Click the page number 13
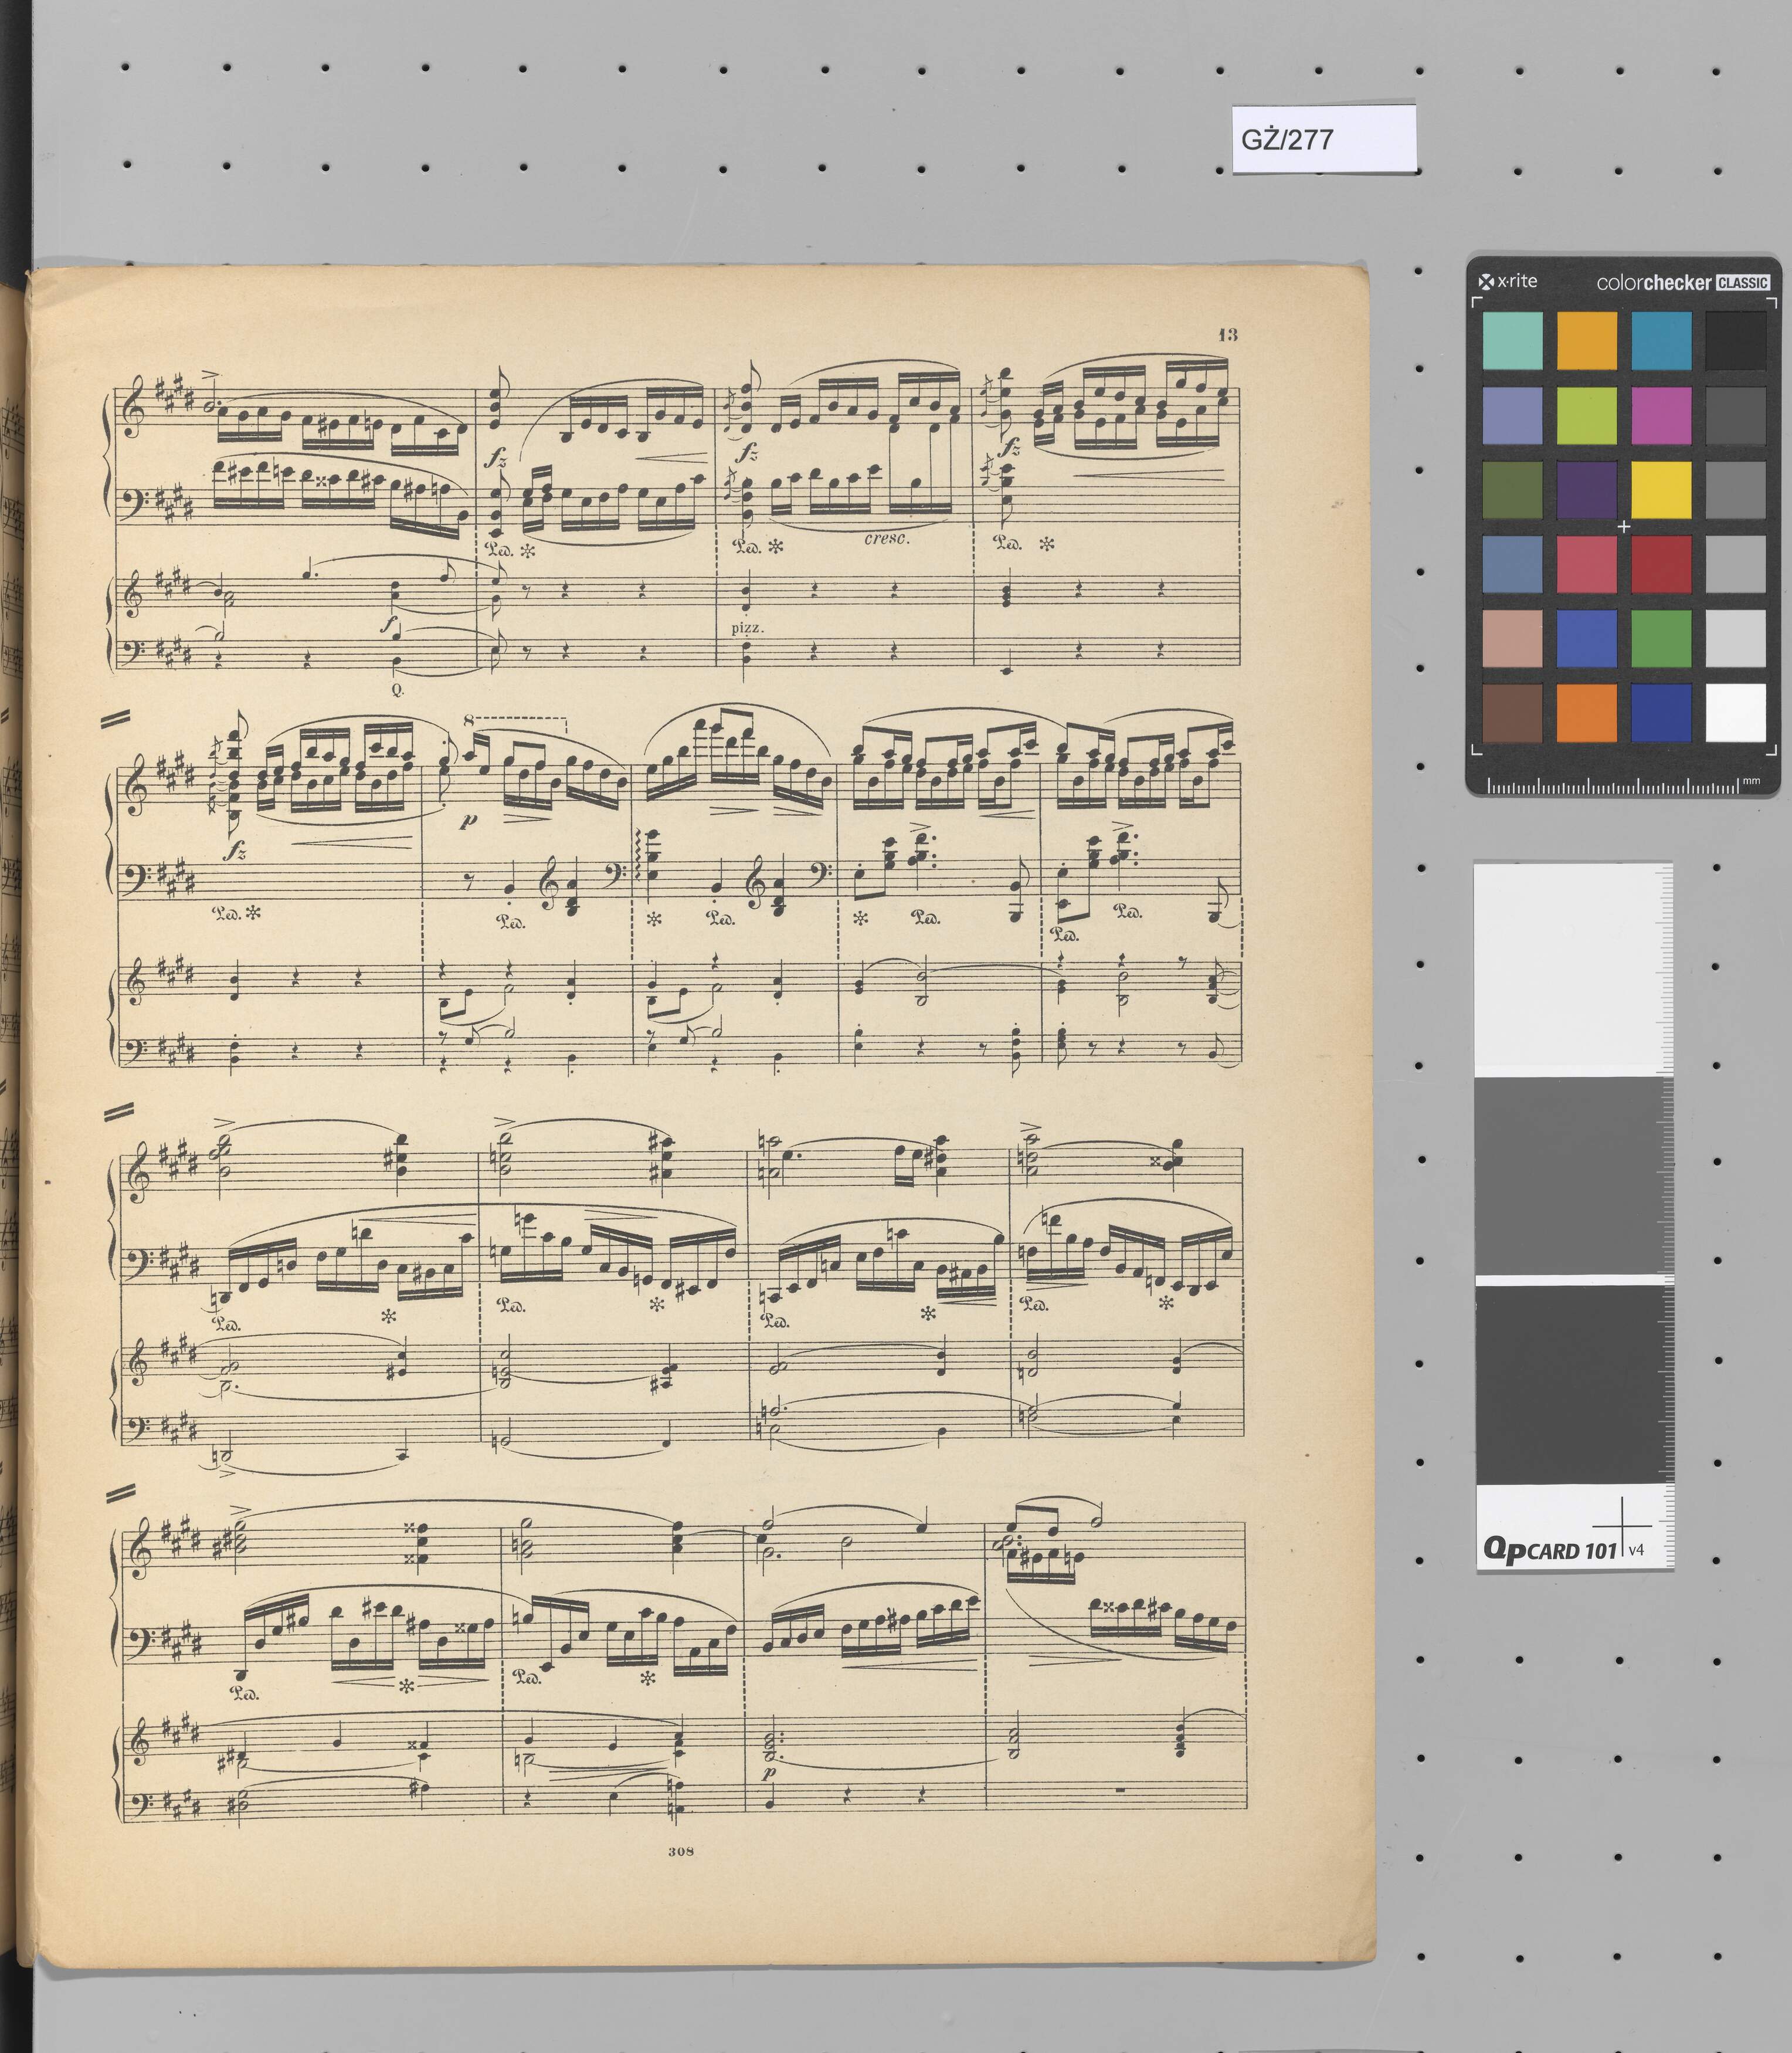The image size is (1792, 2053). [1228, 334]
